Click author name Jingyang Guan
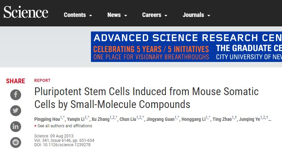The height and width of the screenshot is (153, 282). tap(160, 119)
